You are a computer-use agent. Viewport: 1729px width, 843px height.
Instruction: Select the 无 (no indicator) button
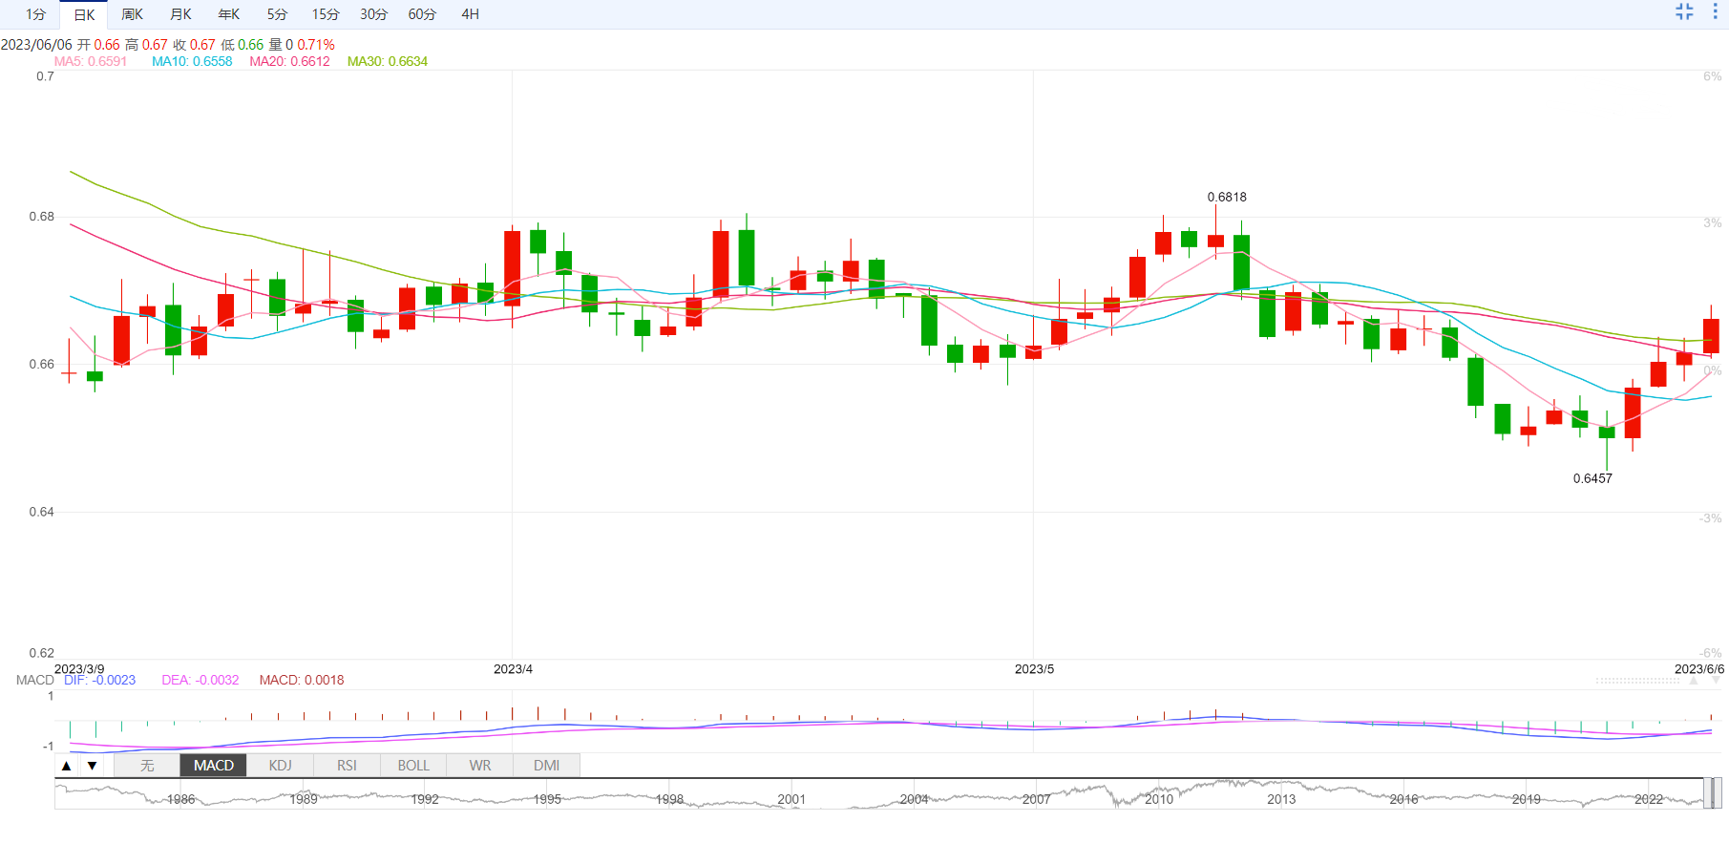click(x=147, y=766)
